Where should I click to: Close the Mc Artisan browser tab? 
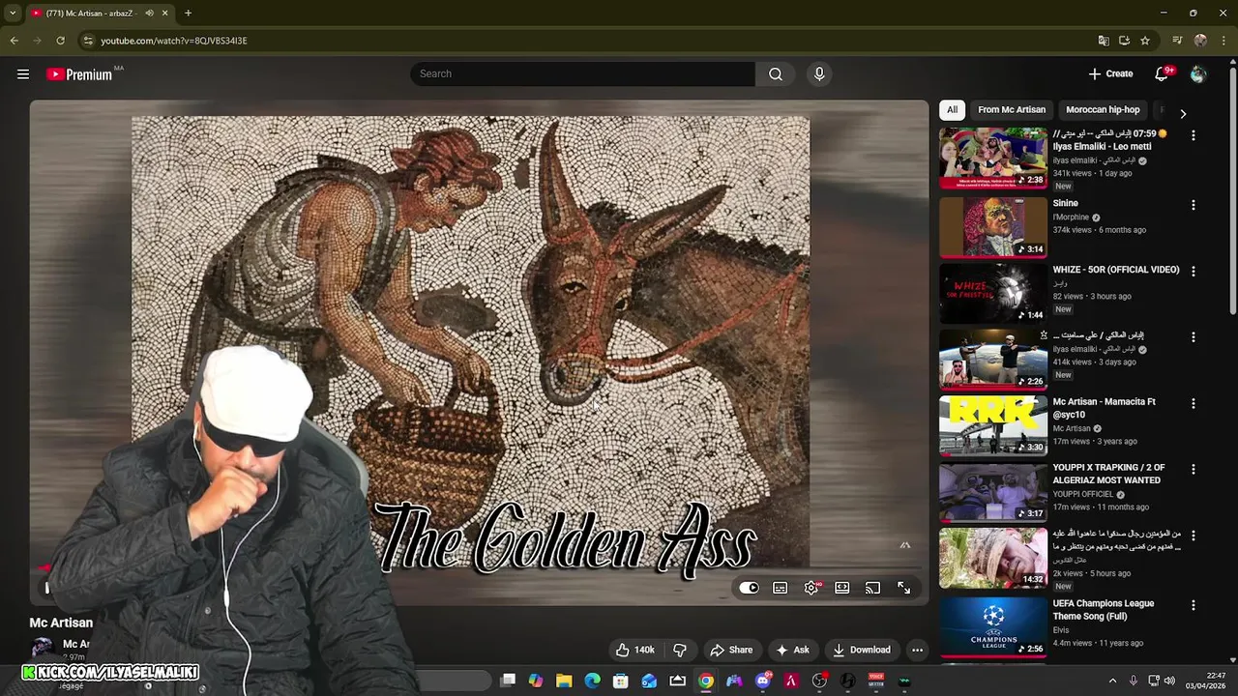[x=164, y=13]
